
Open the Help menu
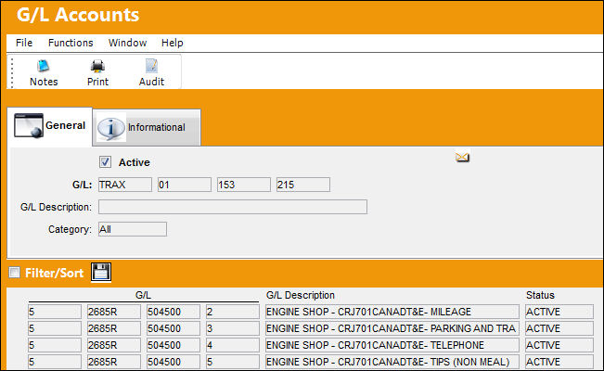click(x=173, y=43)
